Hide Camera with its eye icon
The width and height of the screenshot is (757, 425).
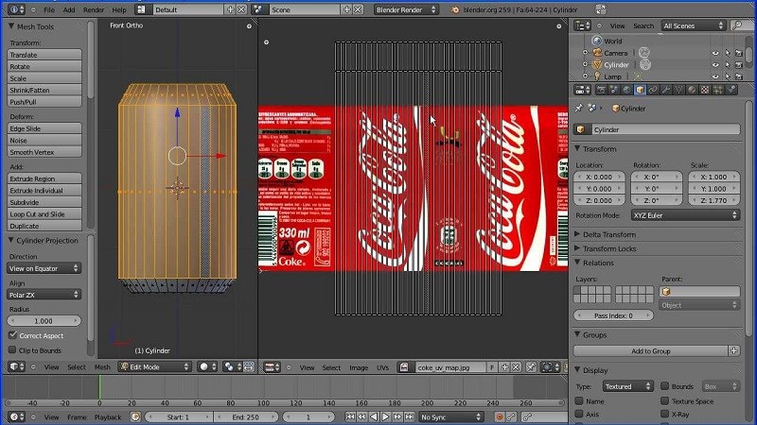(x=715, y=53)
